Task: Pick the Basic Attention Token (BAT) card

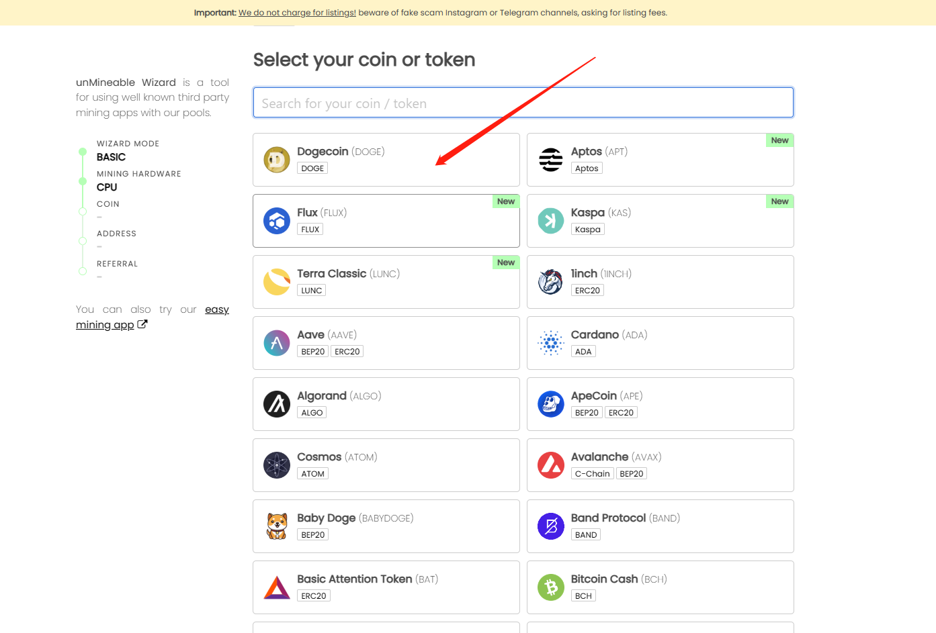Action: click(x=386, y=587)
